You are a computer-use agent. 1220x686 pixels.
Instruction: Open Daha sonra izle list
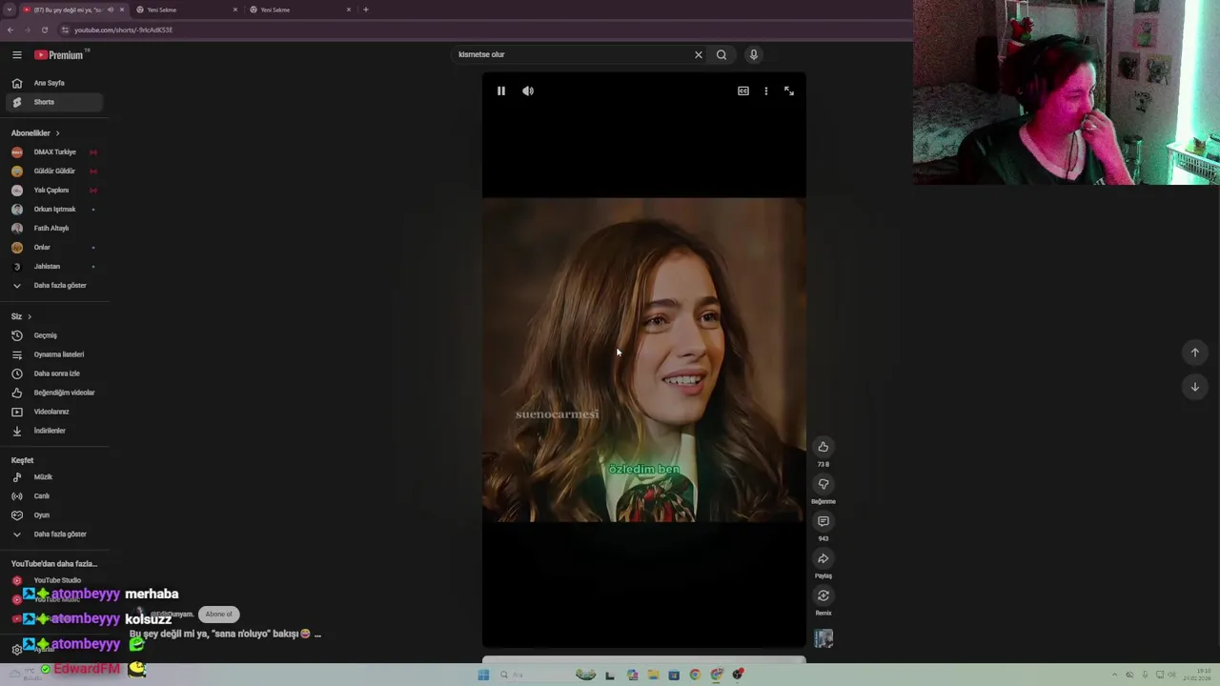pos(54,373)
